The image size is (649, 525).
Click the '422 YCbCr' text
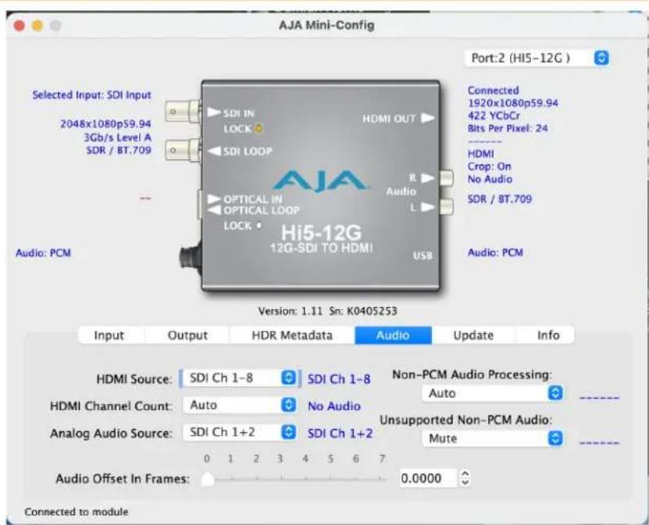pos(494,115)
